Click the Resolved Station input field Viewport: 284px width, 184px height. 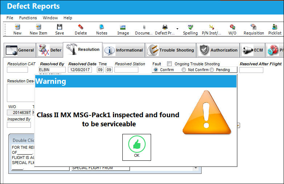pos(126,70)
